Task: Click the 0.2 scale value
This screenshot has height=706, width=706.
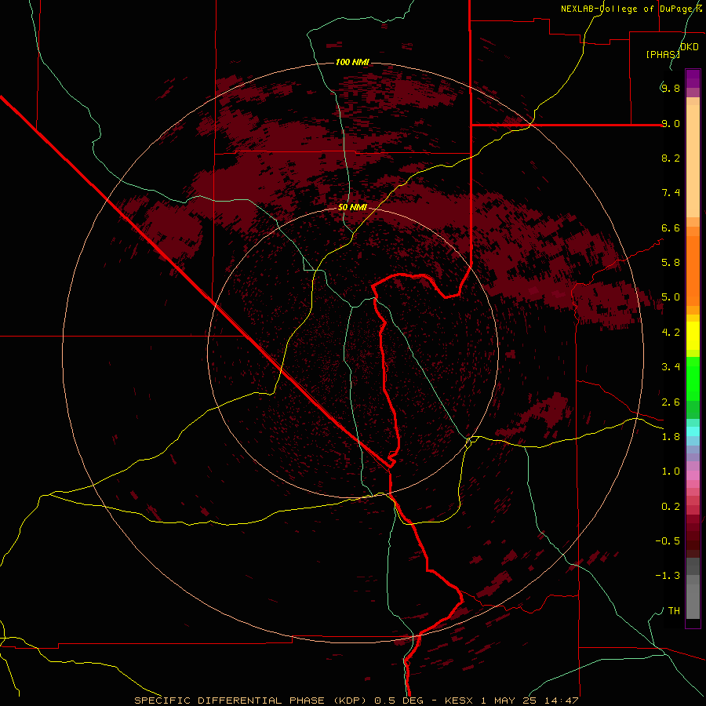Action: 671,507
